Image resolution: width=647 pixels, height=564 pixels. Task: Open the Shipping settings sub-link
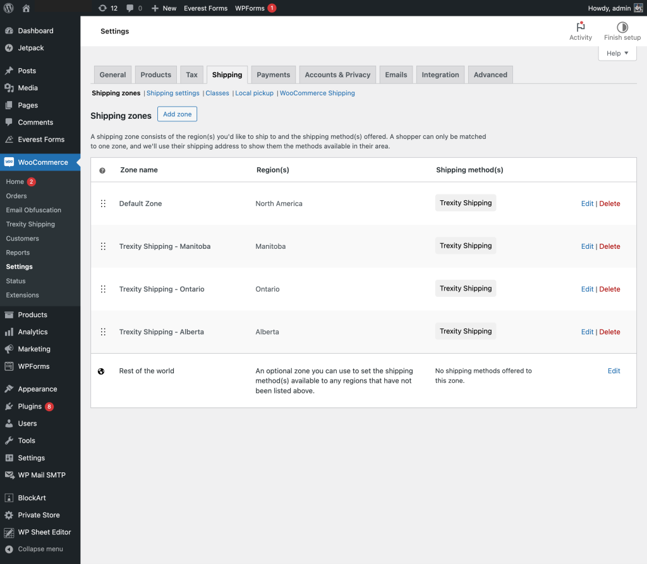[x=173, y=93]
